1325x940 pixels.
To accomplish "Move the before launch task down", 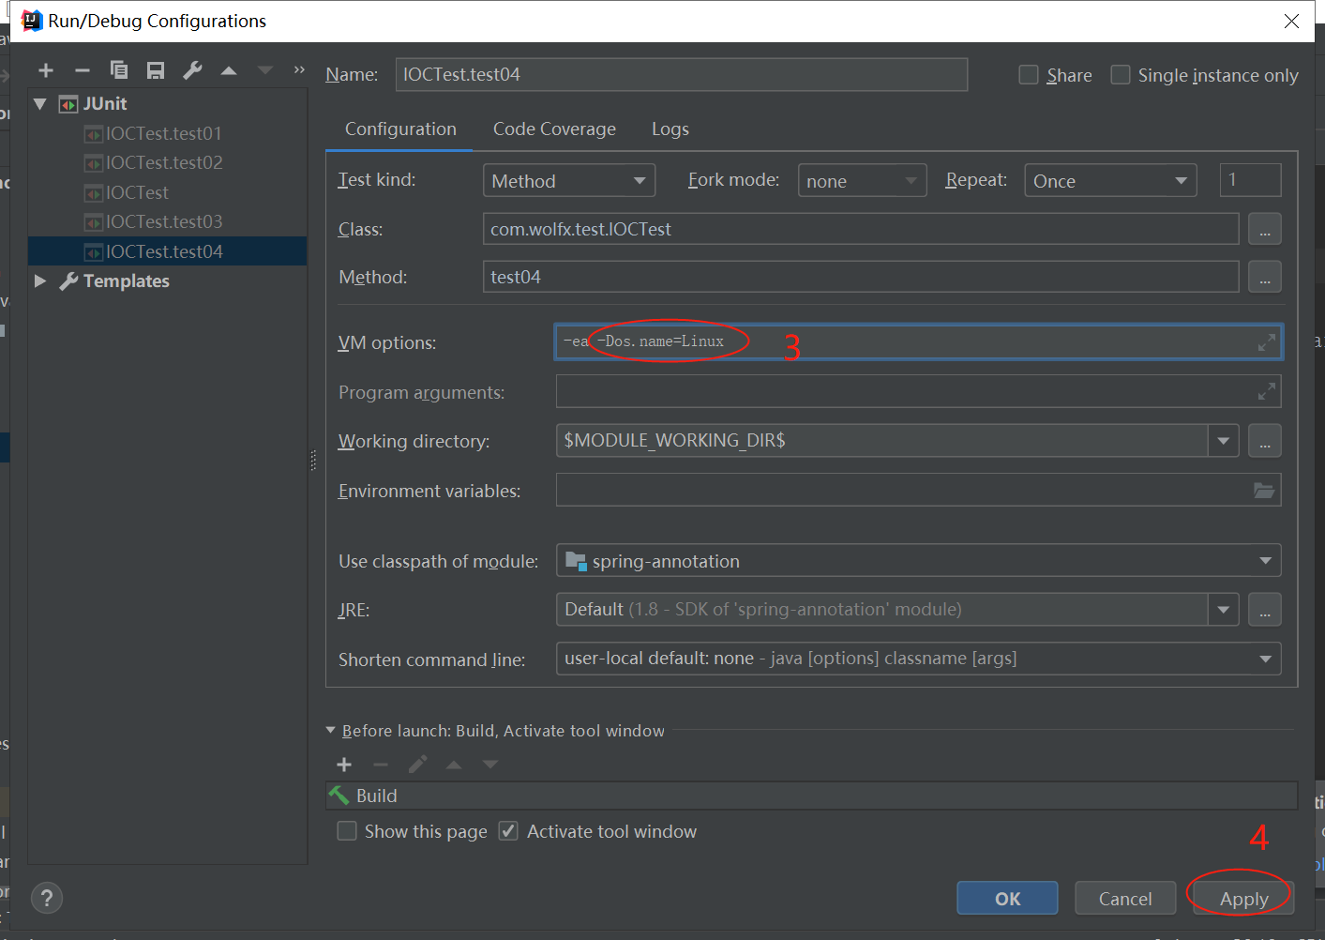I will pyautogui.click(x=490, y=765).
